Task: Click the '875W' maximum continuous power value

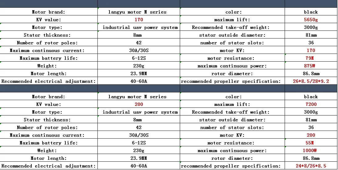Action: (x=310, y=66)
